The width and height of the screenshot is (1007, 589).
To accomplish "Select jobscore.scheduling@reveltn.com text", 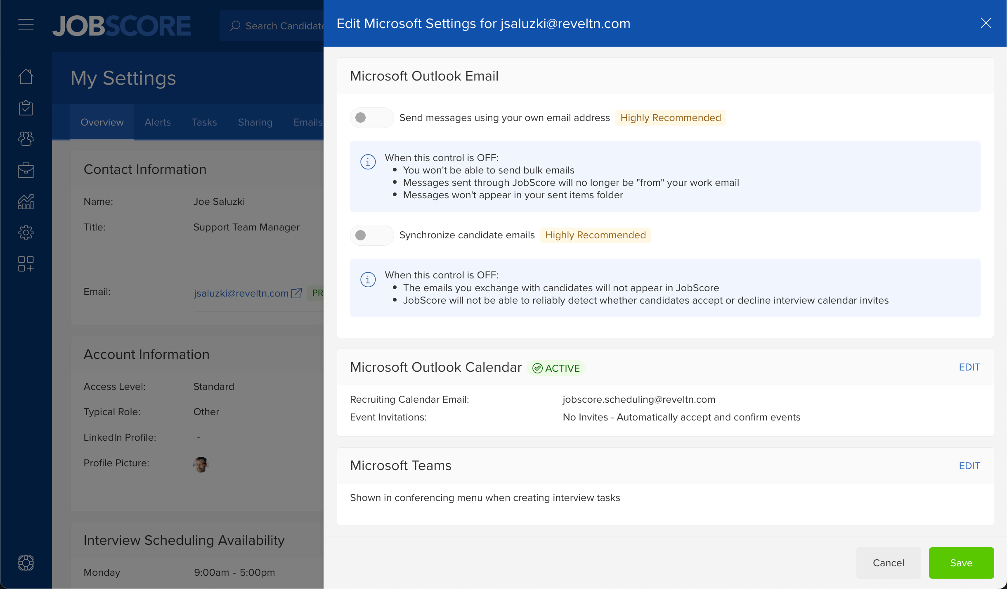I will pos(639,399).
